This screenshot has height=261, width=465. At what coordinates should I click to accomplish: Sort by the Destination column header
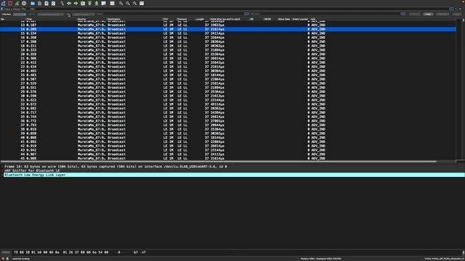tap(114, 20)
